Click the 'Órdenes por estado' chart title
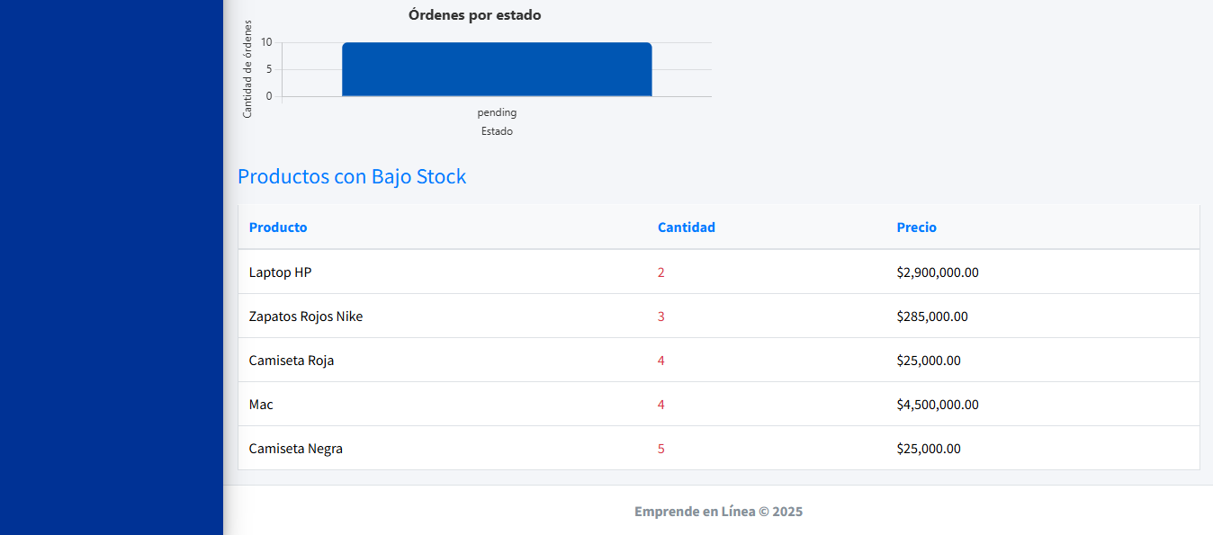1213x535 pixels. coord(474,15)
